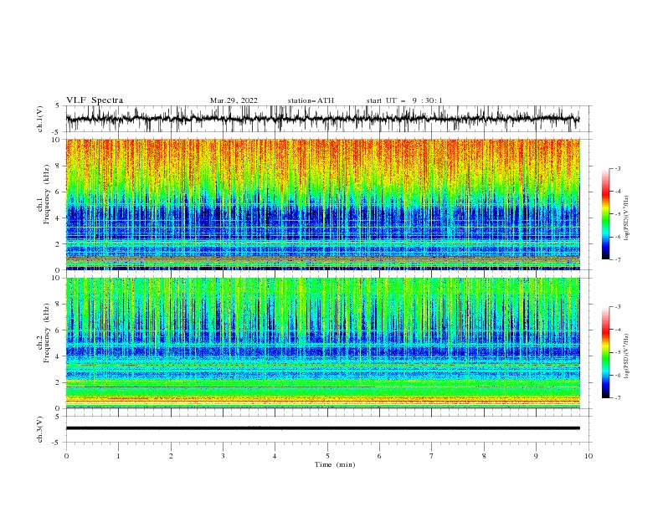Click the "2" tick on the Time axis

click(x=171, y=456)
